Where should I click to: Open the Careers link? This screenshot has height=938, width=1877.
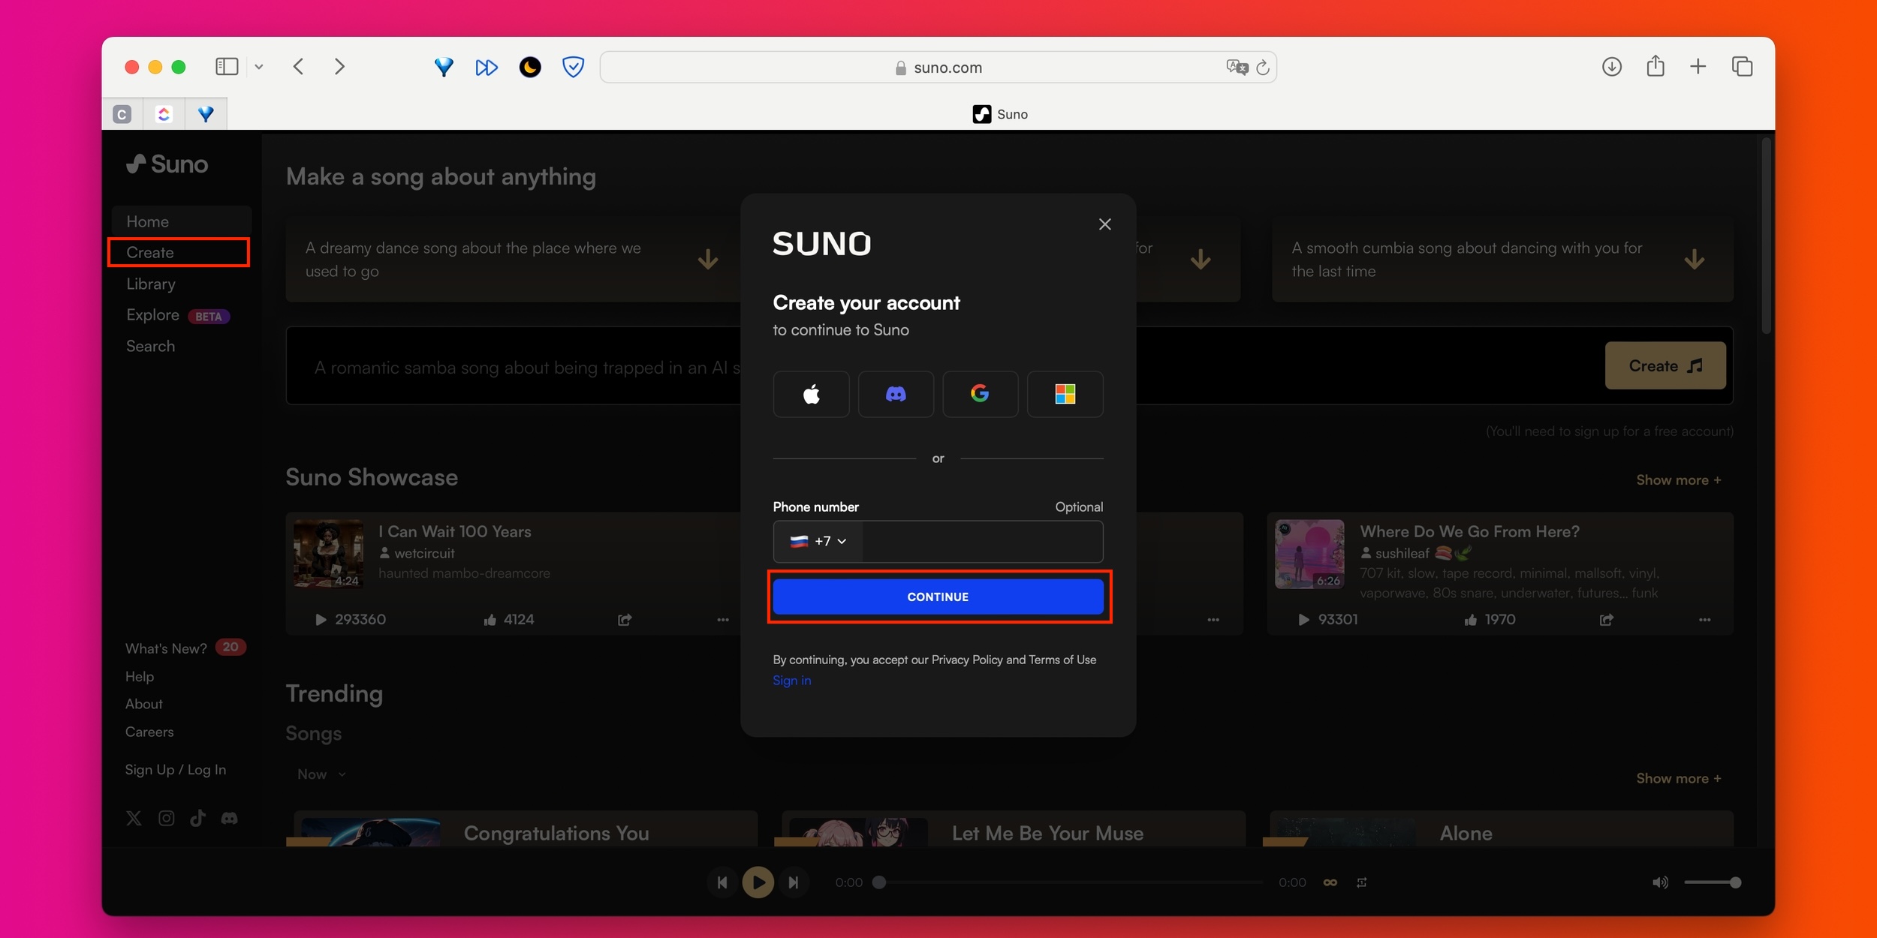[149, 732]
